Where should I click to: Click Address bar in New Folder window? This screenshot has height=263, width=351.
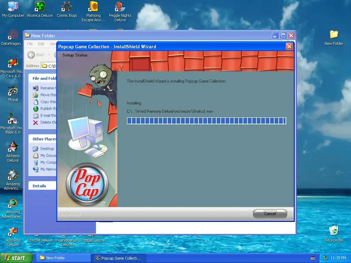tap(49, 66)
